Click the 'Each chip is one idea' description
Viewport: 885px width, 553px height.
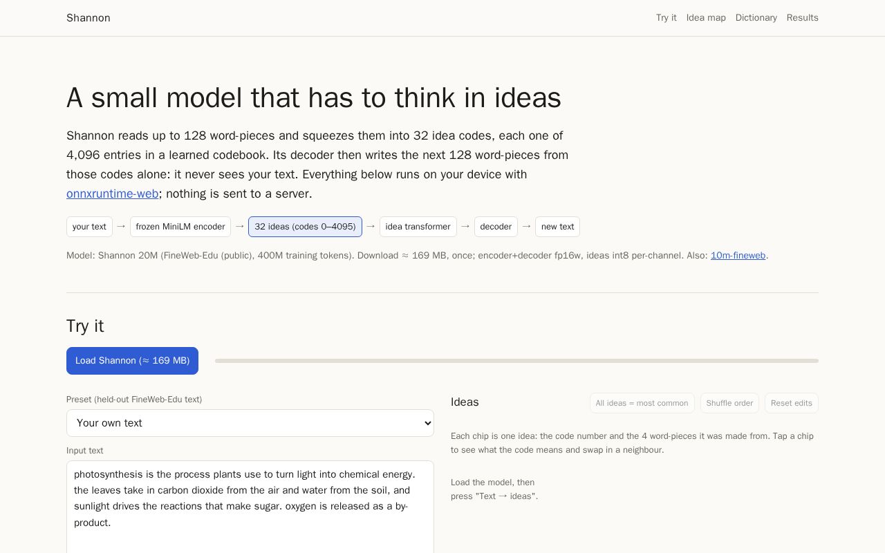click(632, 443)
